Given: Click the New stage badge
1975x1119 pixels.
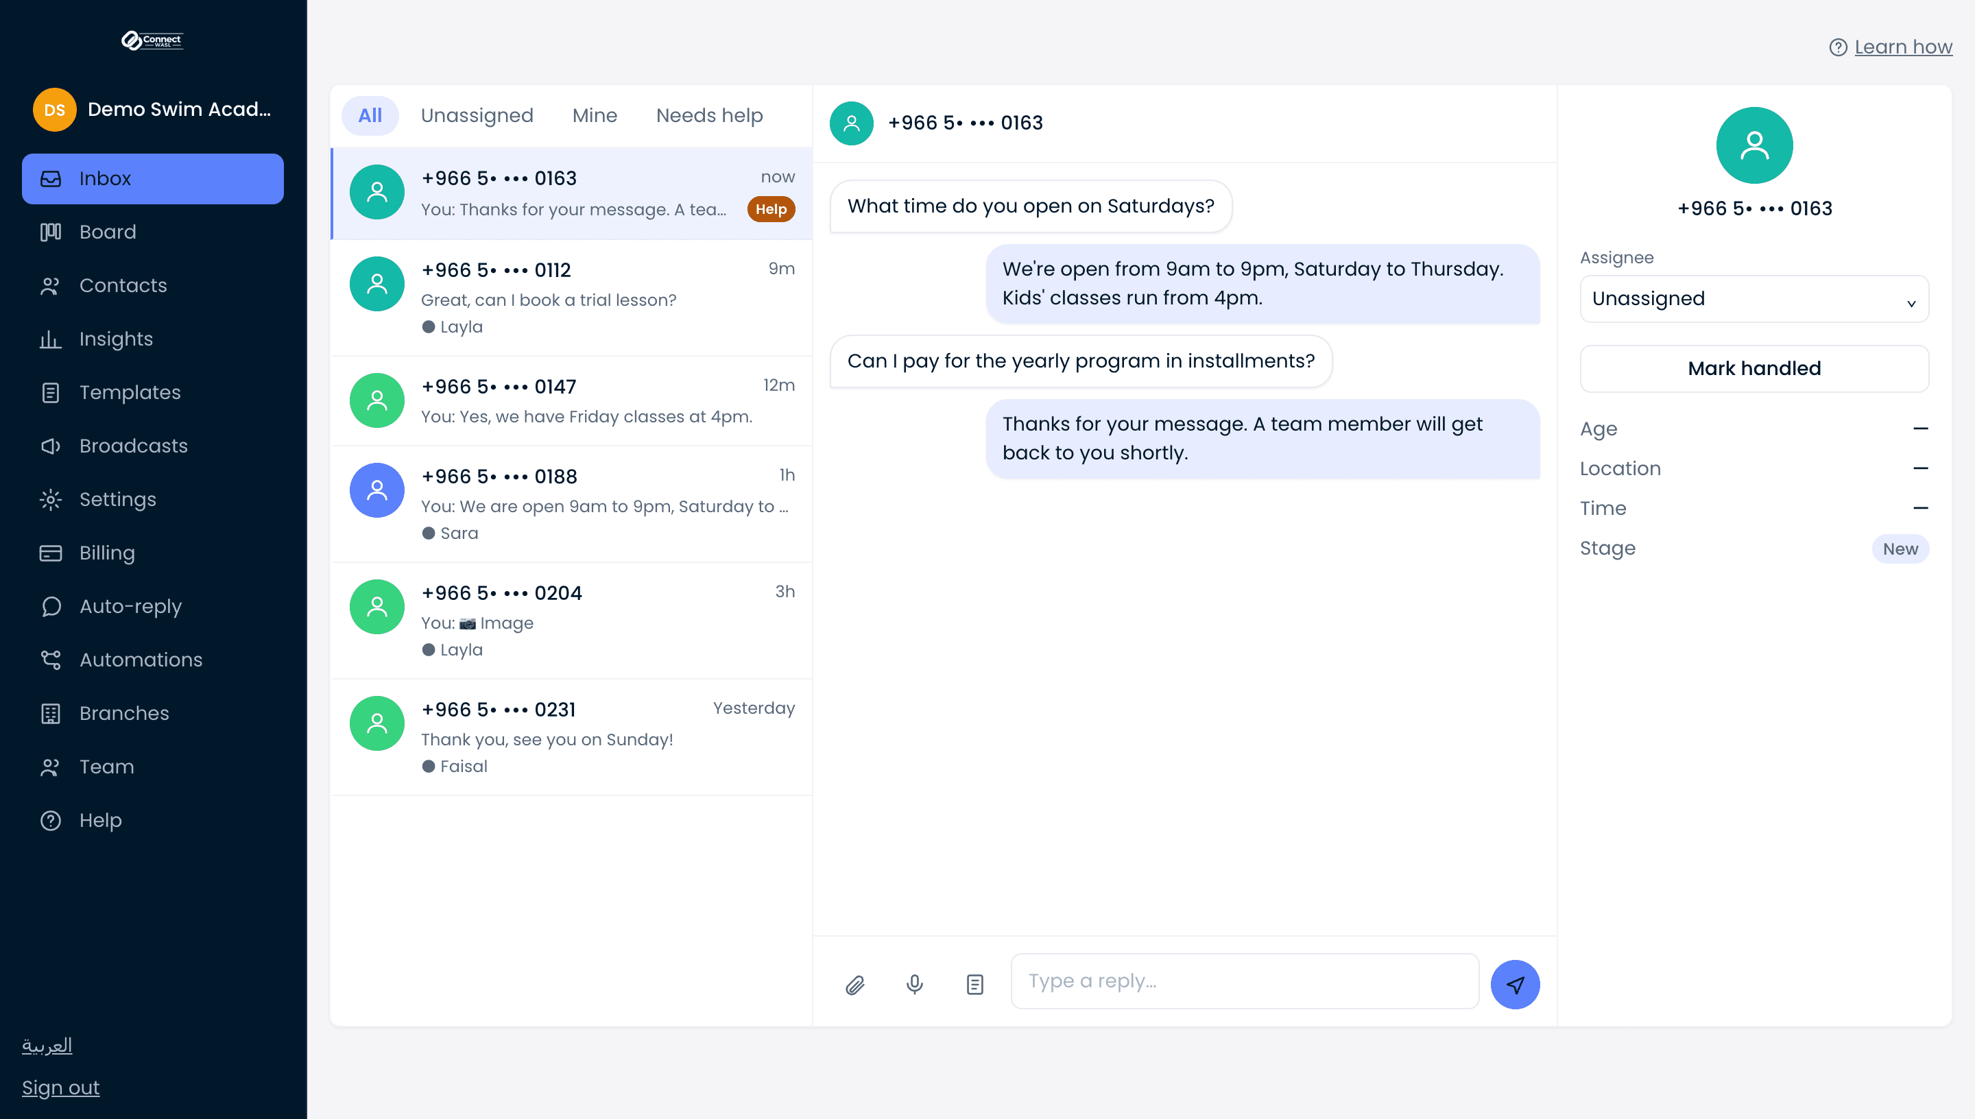Looking at the screenshot, I should click(x=1900, y=549).
